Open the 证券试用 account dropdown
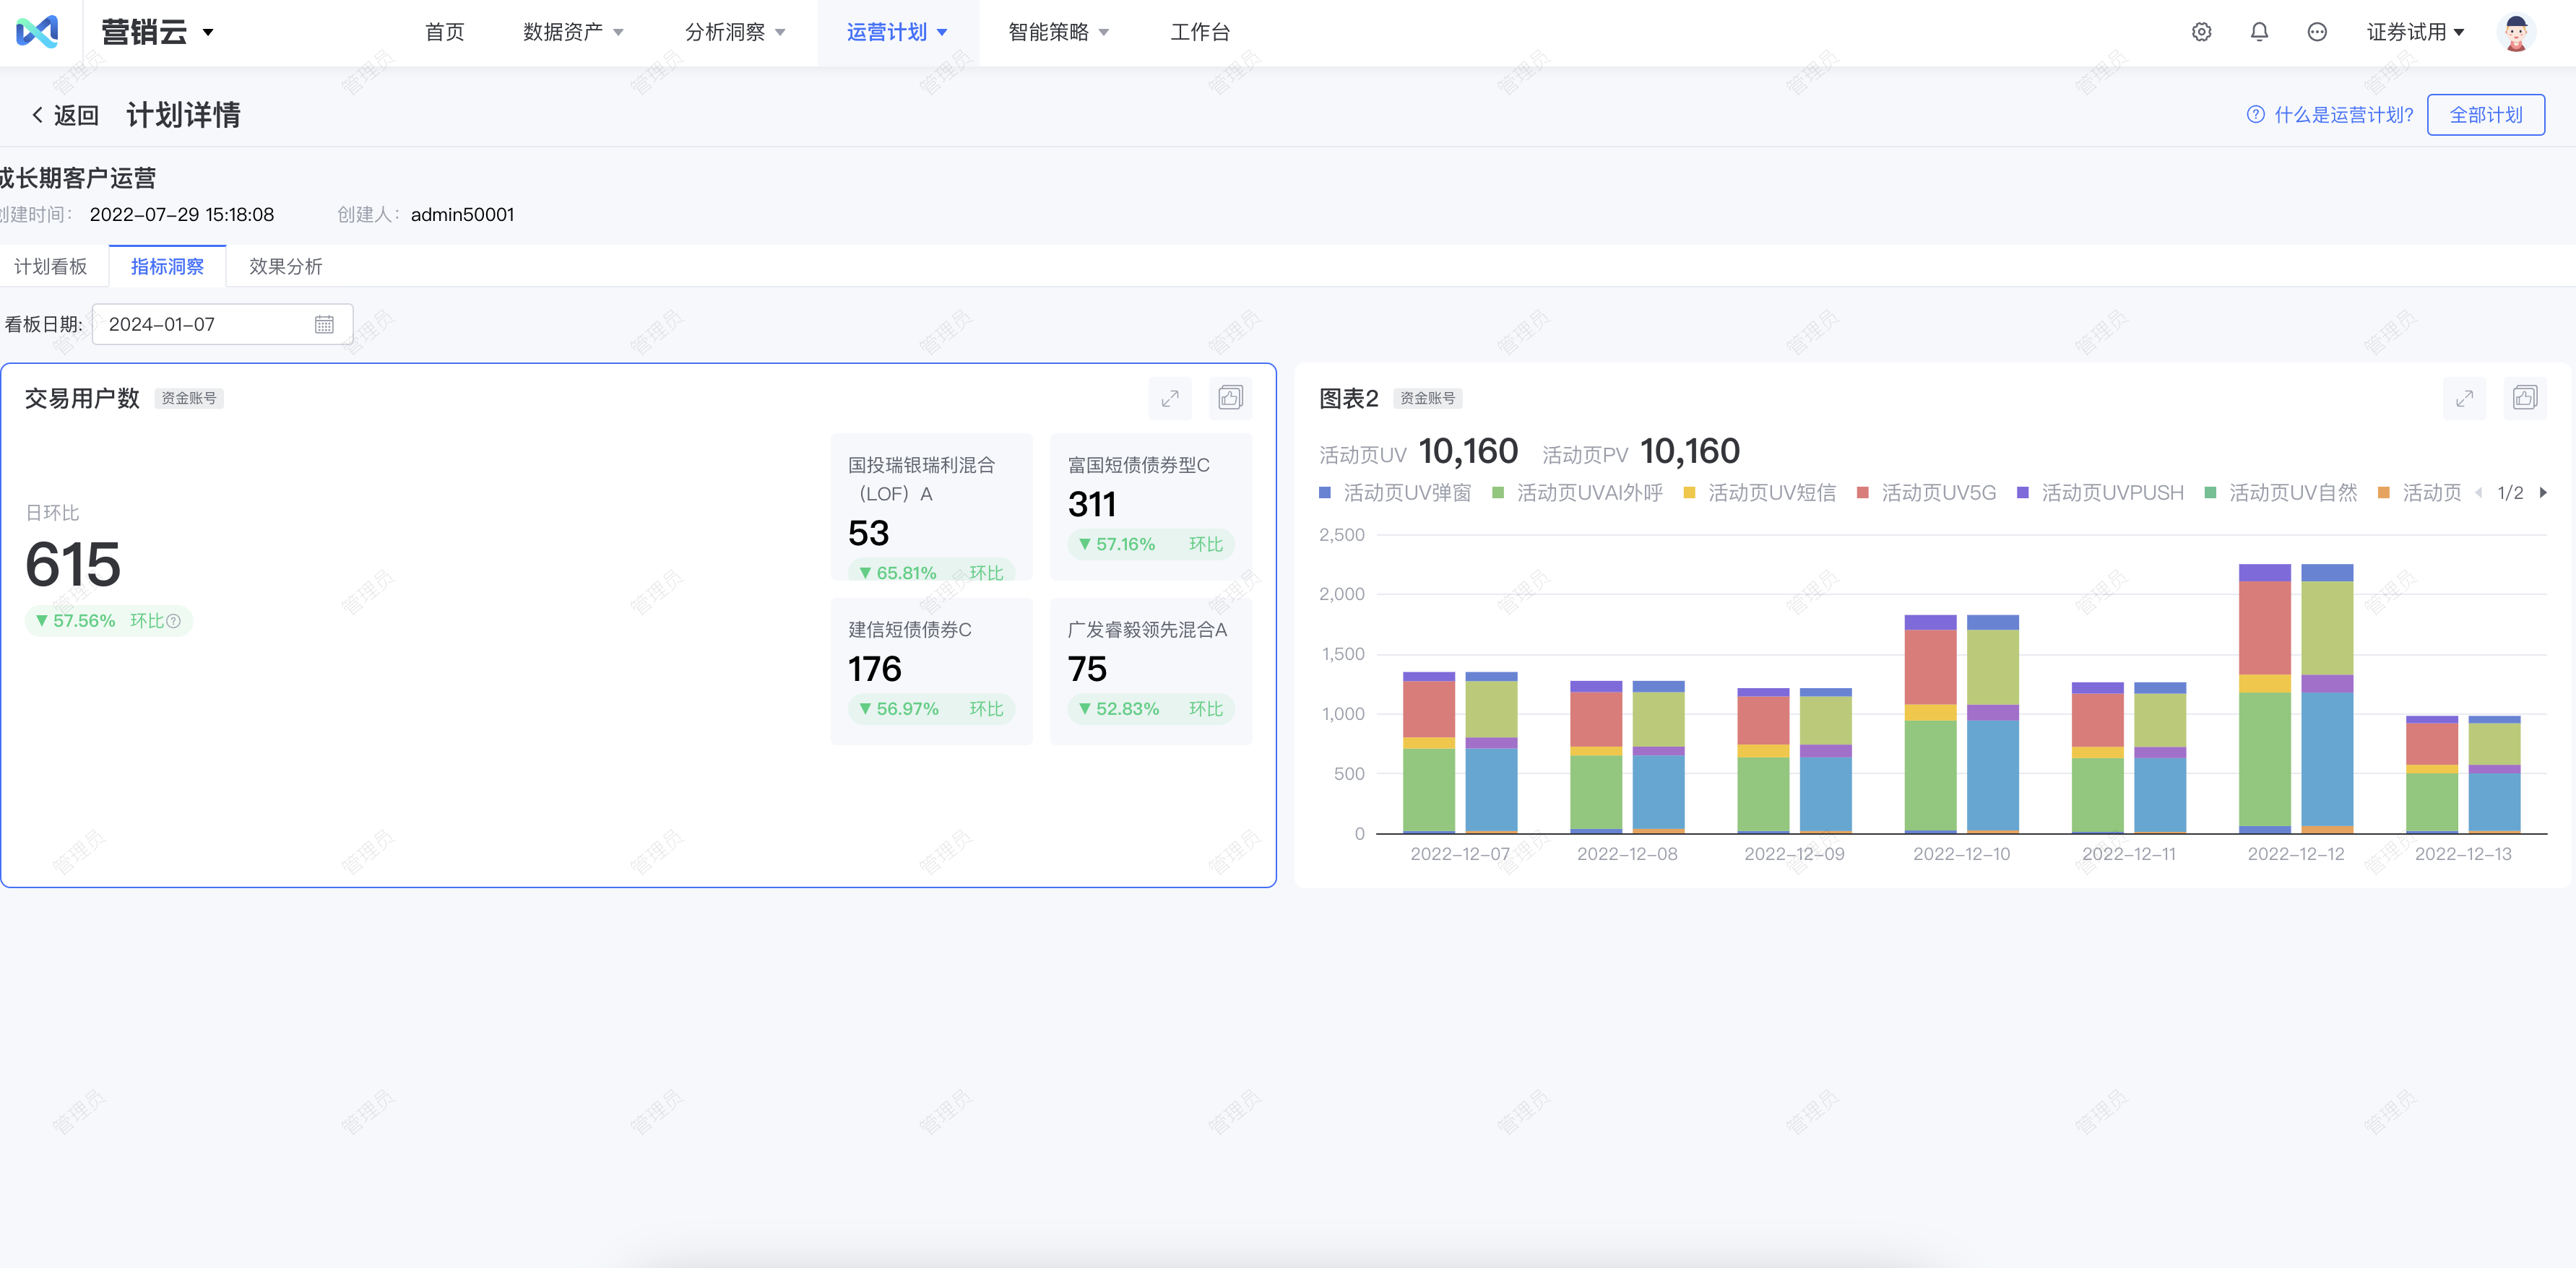 click(x=2415, y=32)
